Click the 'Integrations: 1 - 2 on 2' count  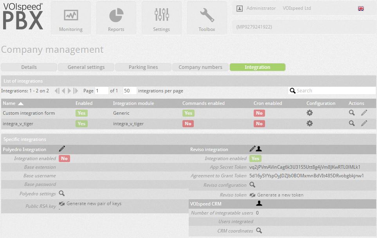[25, 91]
